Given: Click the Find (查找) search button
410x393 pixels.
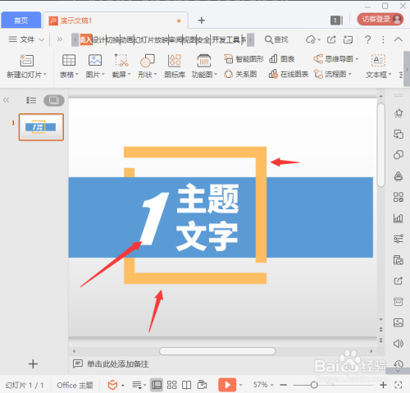Looking at the screenshot, I should point(276,39).
